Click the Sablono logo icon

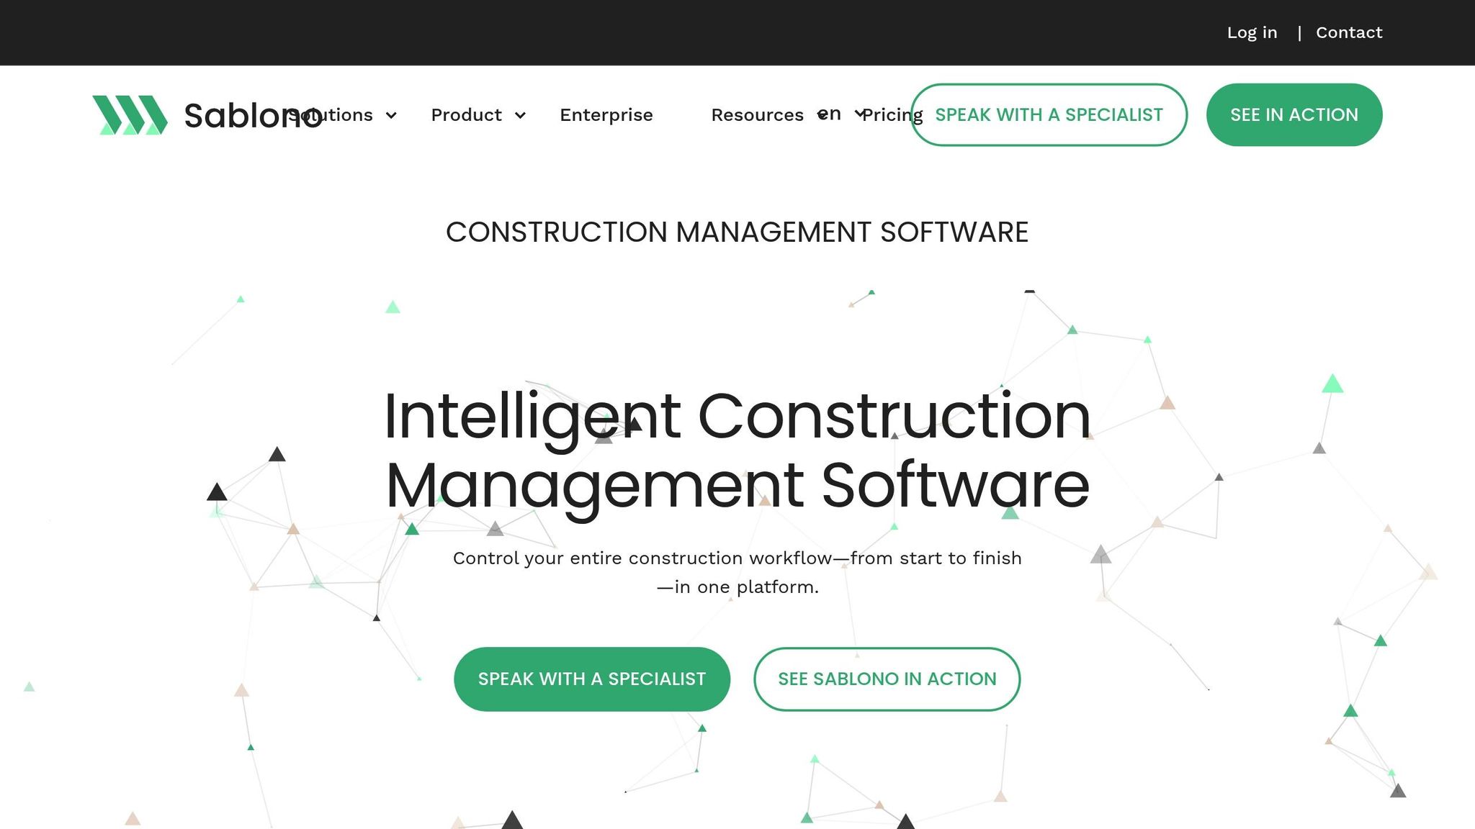click(130, 115)
